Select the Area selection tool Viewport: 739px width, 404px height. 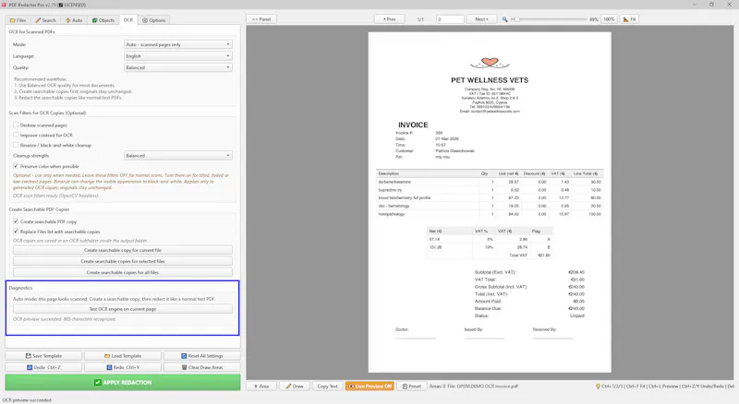point(261,386)
